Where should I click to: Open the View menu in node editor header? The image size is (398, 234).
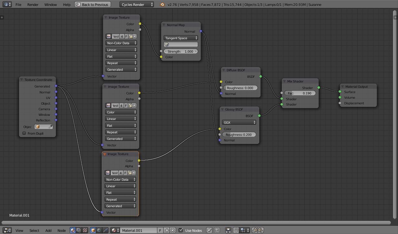19,231
